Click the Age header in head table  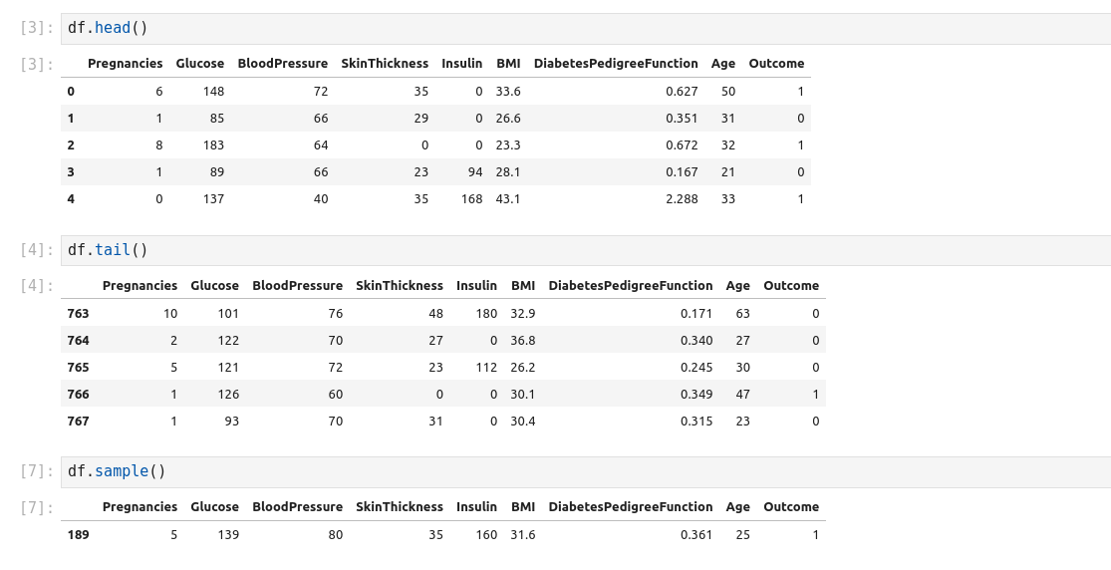[x=723, y=64]
